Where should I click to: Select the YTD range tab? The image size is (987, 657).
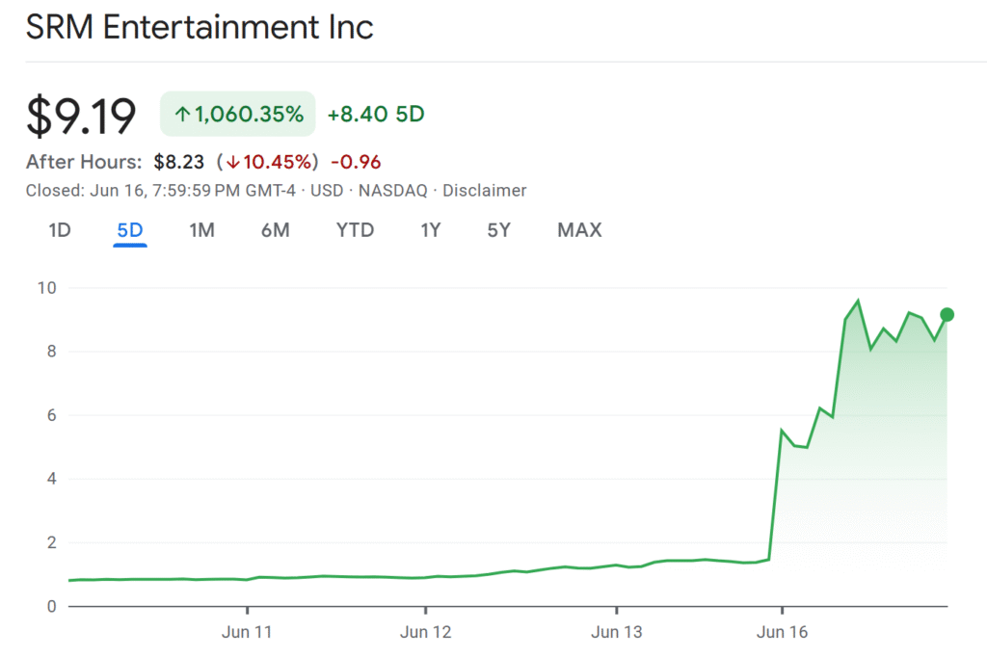355,230
